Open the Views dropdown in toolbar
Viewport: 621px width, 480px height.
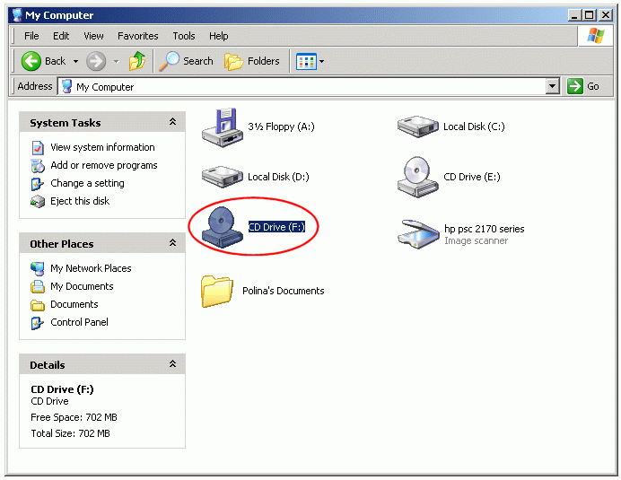tap(310, 61)
